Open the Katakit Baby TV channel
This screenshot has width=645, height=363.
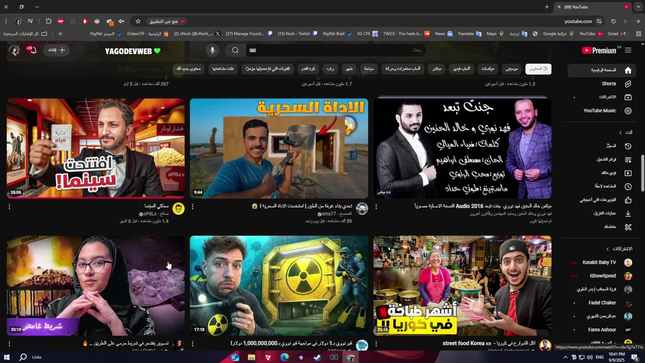click(603, 262)
